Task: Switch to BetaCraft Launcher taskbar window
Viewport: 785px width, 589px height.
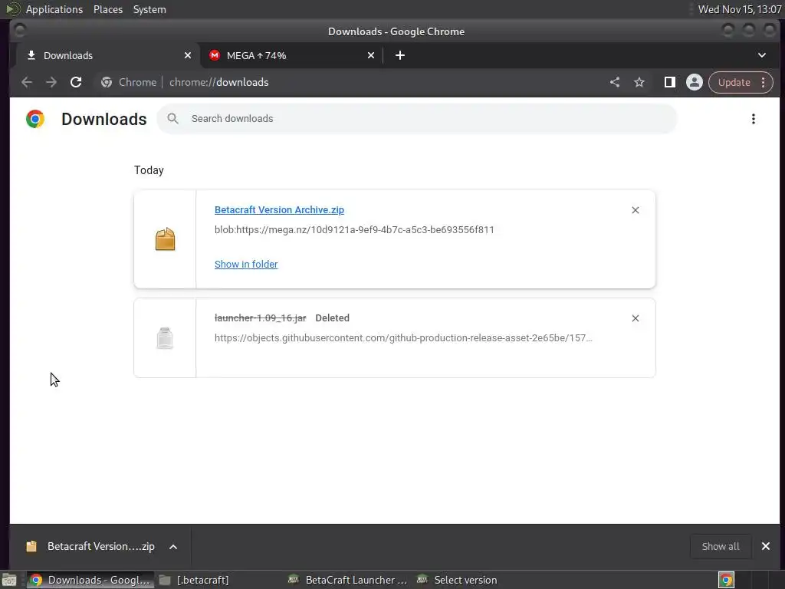Action: point(347,580)
